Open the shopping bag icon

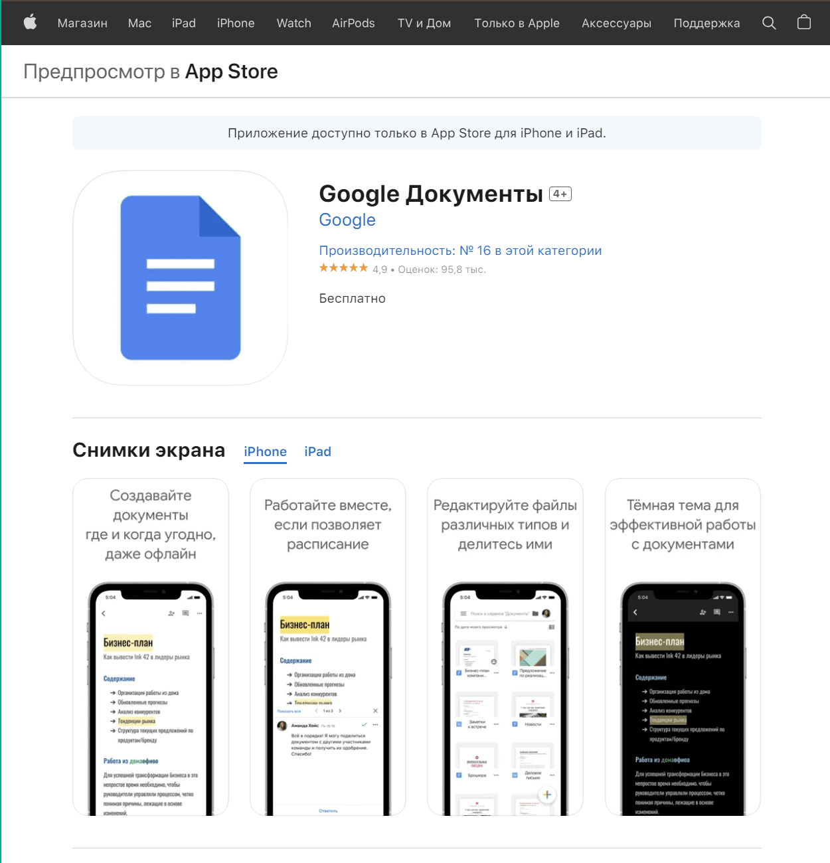point(804,23)
